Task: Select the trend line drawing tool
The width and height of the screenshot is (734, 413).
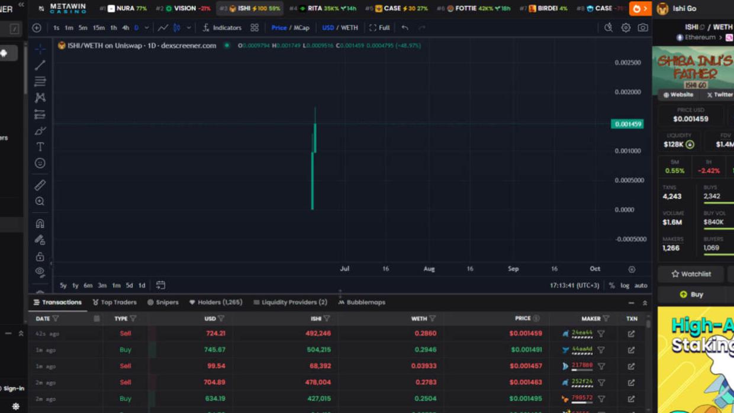Action: (40, 65)
